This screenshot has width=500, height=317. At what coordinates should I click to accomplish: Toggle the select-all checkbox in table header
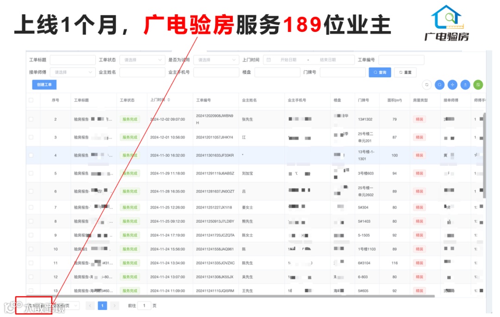point(31,100)
